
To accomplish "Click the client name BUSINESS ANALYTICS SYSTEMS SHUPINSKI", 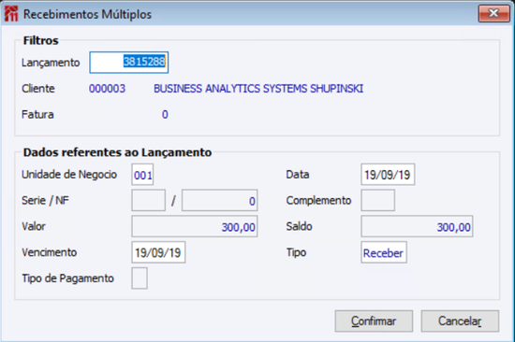I will (x=258, y=89).
